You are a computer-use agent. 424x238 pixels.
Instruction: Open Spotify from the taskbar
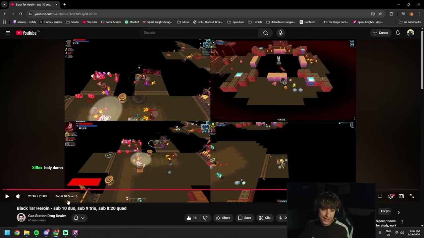point(36,233)
